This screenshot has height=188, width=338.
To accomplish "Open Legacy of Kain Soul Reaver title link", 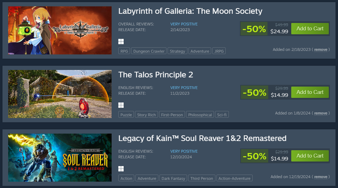I will (x=202, y=138).
